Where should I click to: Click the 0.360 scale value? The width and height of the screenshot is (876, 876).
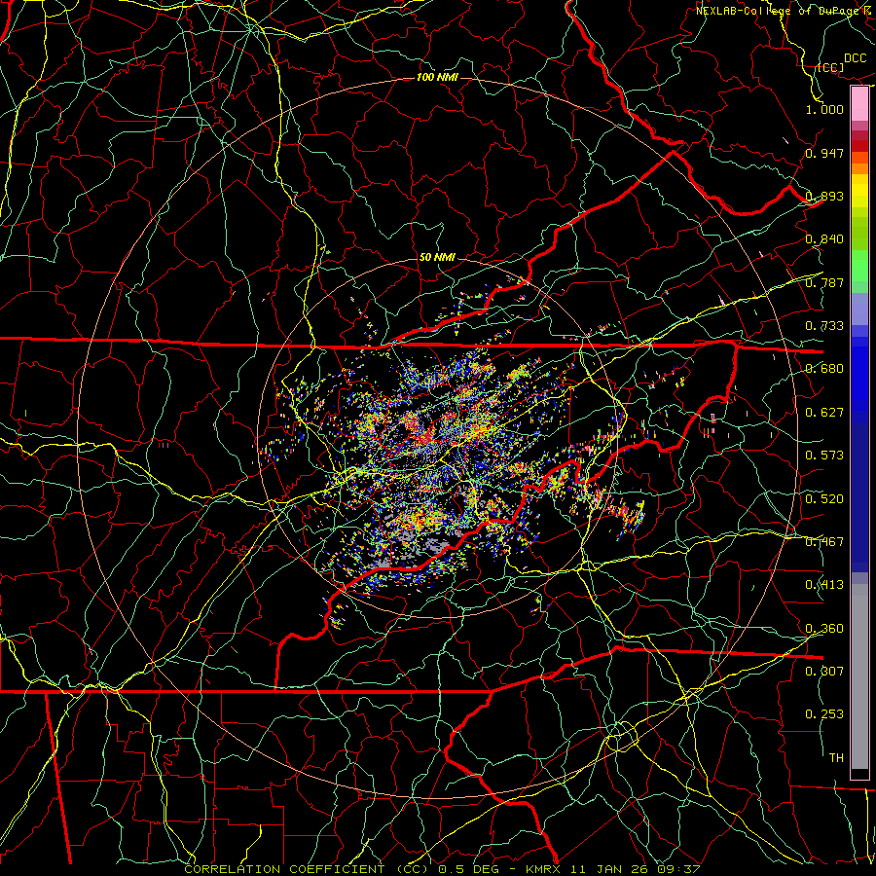824,629
